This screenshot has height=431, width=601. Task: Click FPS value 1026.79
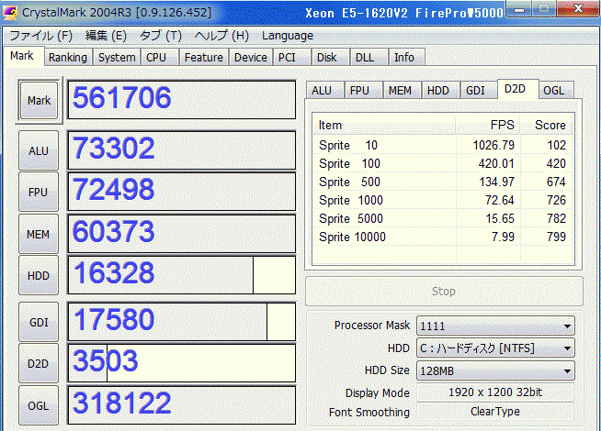[x=493, y=145]
